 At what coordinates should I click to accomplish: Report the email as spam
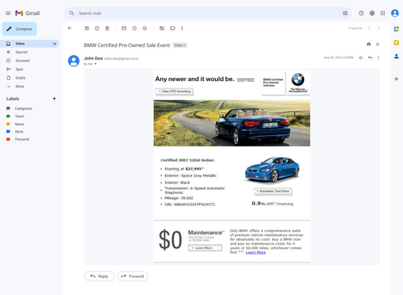click(97, 28)
